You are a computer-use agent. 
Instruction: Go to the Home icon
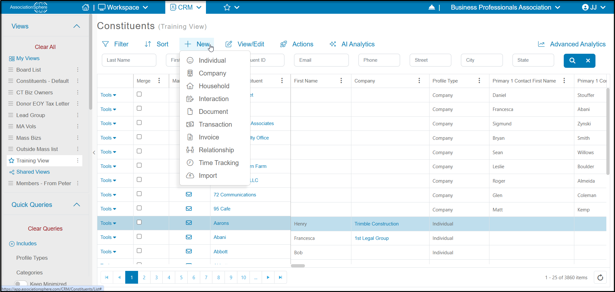click(86, 7)
